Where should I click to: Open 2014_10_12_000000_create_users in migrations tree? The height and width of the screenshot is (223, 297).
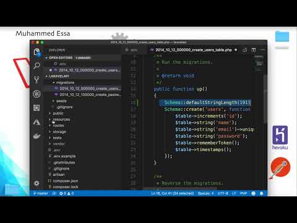[82, 89]
